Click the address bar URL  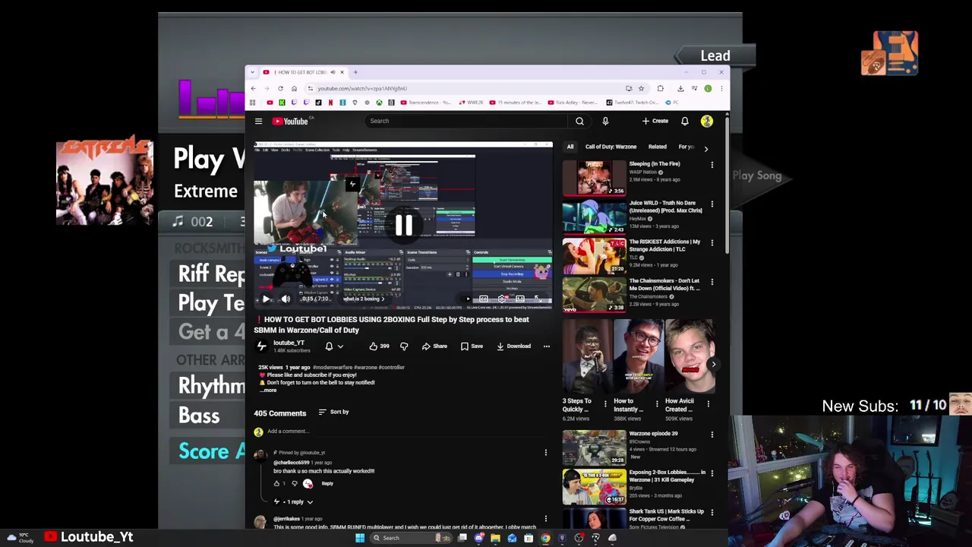click(362, 89)
